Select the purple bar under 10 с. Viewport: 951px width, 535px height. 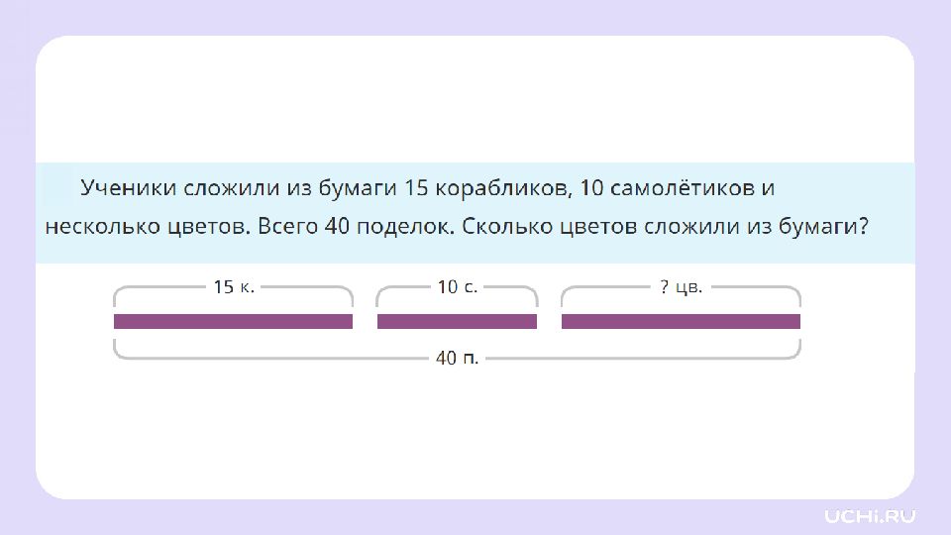pos(458,321)
